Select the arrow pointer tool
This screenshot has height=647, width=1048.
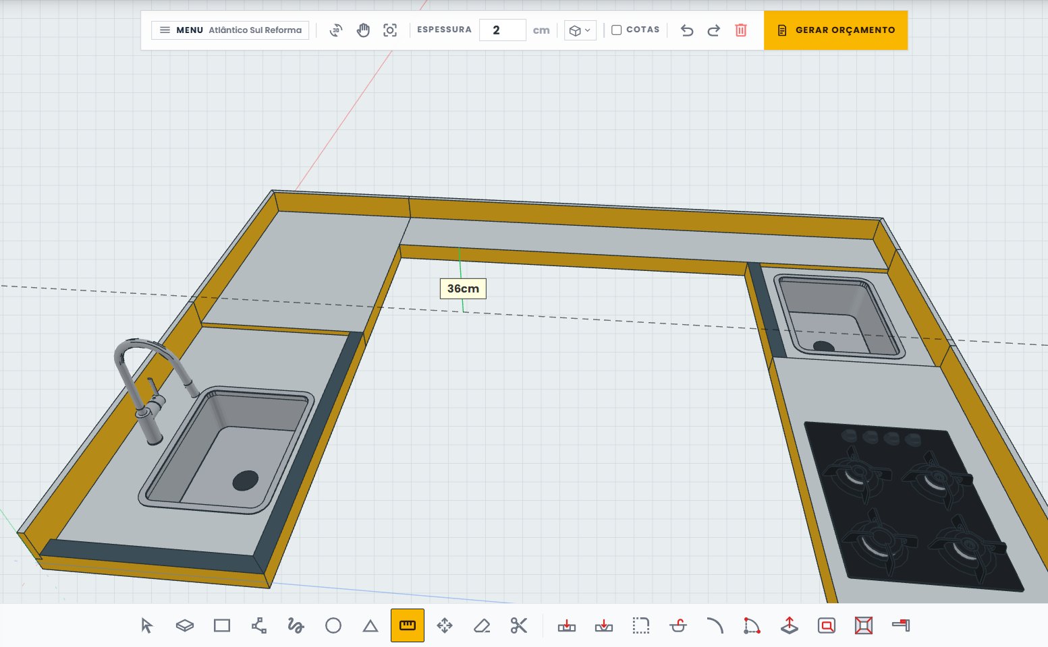pyautogui.click(x=147, y=625)
